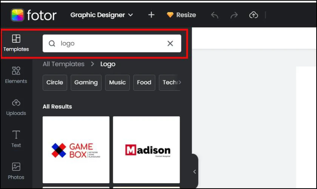Select the Madison logo template
The height and width of the screenshot is (189, 317).
click(146, 150)
